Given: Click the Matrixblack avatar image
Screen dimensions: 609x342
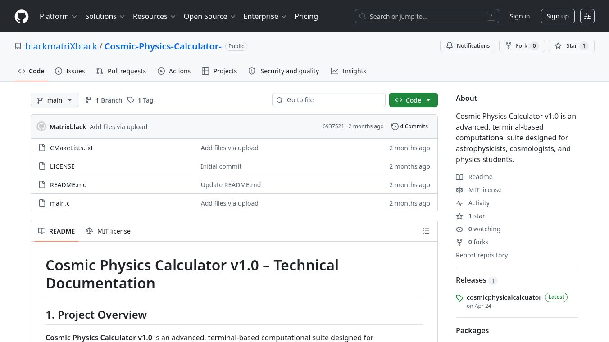Looking at the screenshot, I should click(41, 126).
